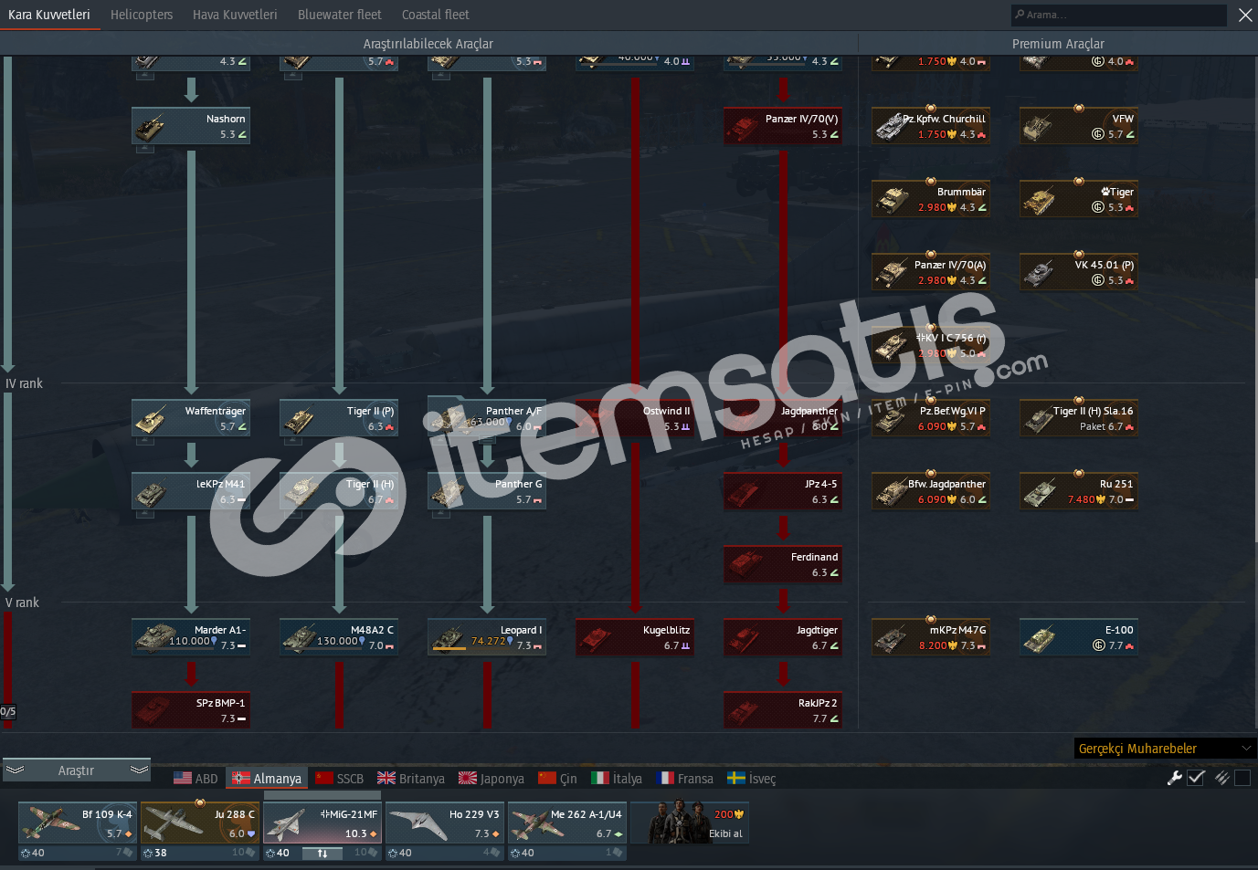The width and height of the screenshot is (1258, 870).
Task: Select premium E-100 tank
Action: tap(1079, 637)
